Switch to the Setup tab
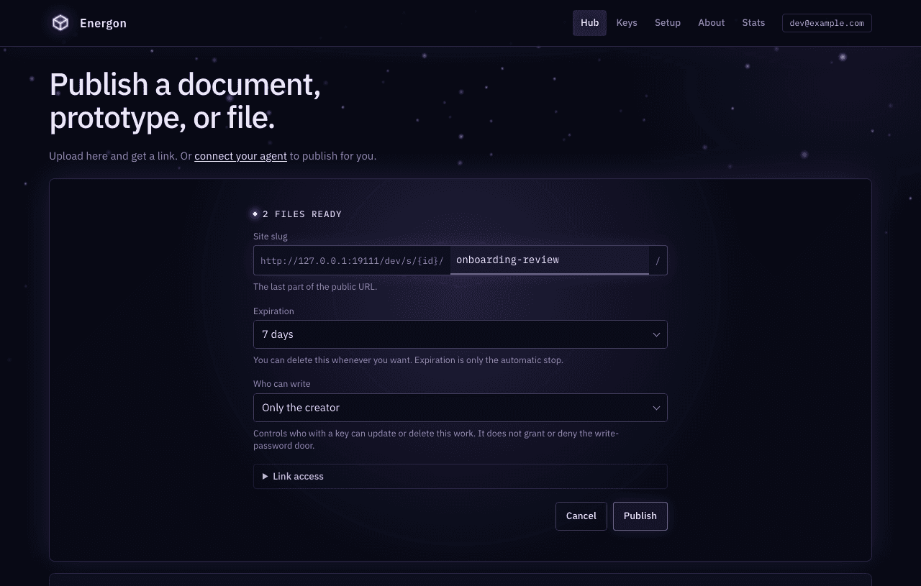This screenshot has width=921, height=586. click(668, 23)
